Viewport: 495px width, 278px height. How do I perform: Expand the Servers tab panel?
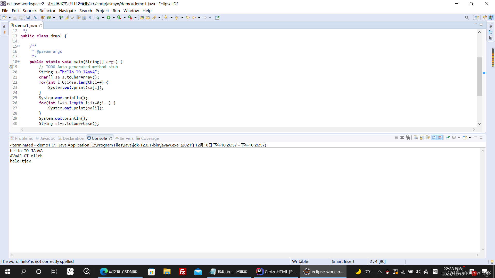click(x=127, y=138)
